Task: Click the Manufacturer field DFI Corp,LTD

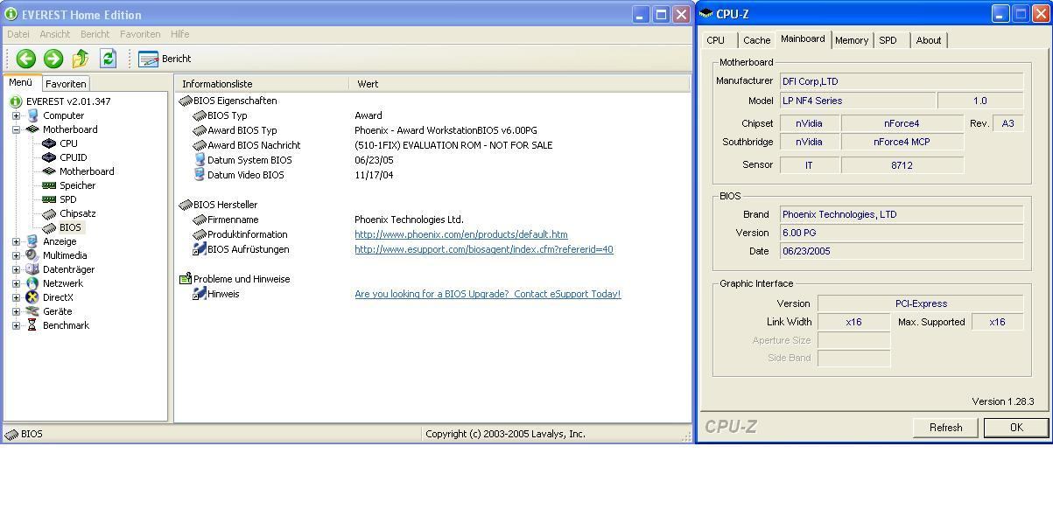Action: tap(902, 81)
